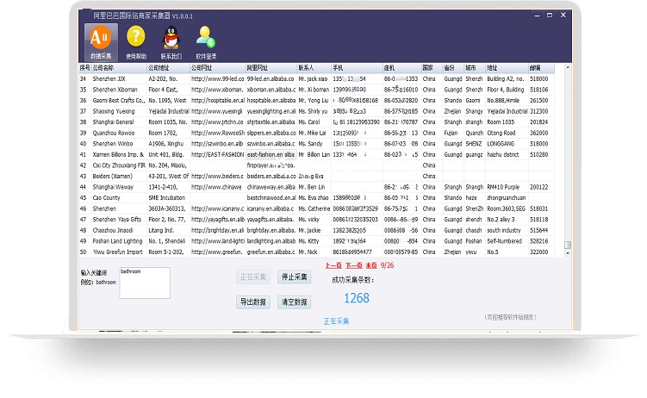Image resolution: width=647 pixels, height=398 pixels.
Task: Click the table scrollbar up arrow
Action: pyautogui.click(x=568, y=67)
